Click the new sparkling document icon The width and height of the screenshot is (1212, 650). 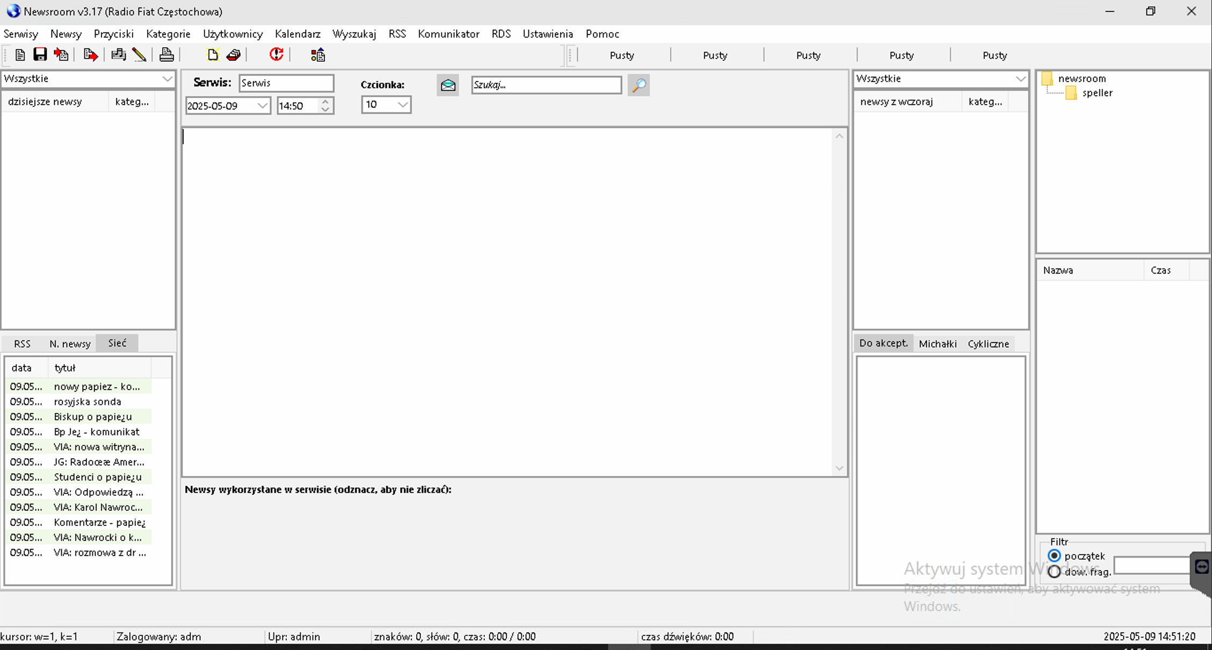[213, 55]
